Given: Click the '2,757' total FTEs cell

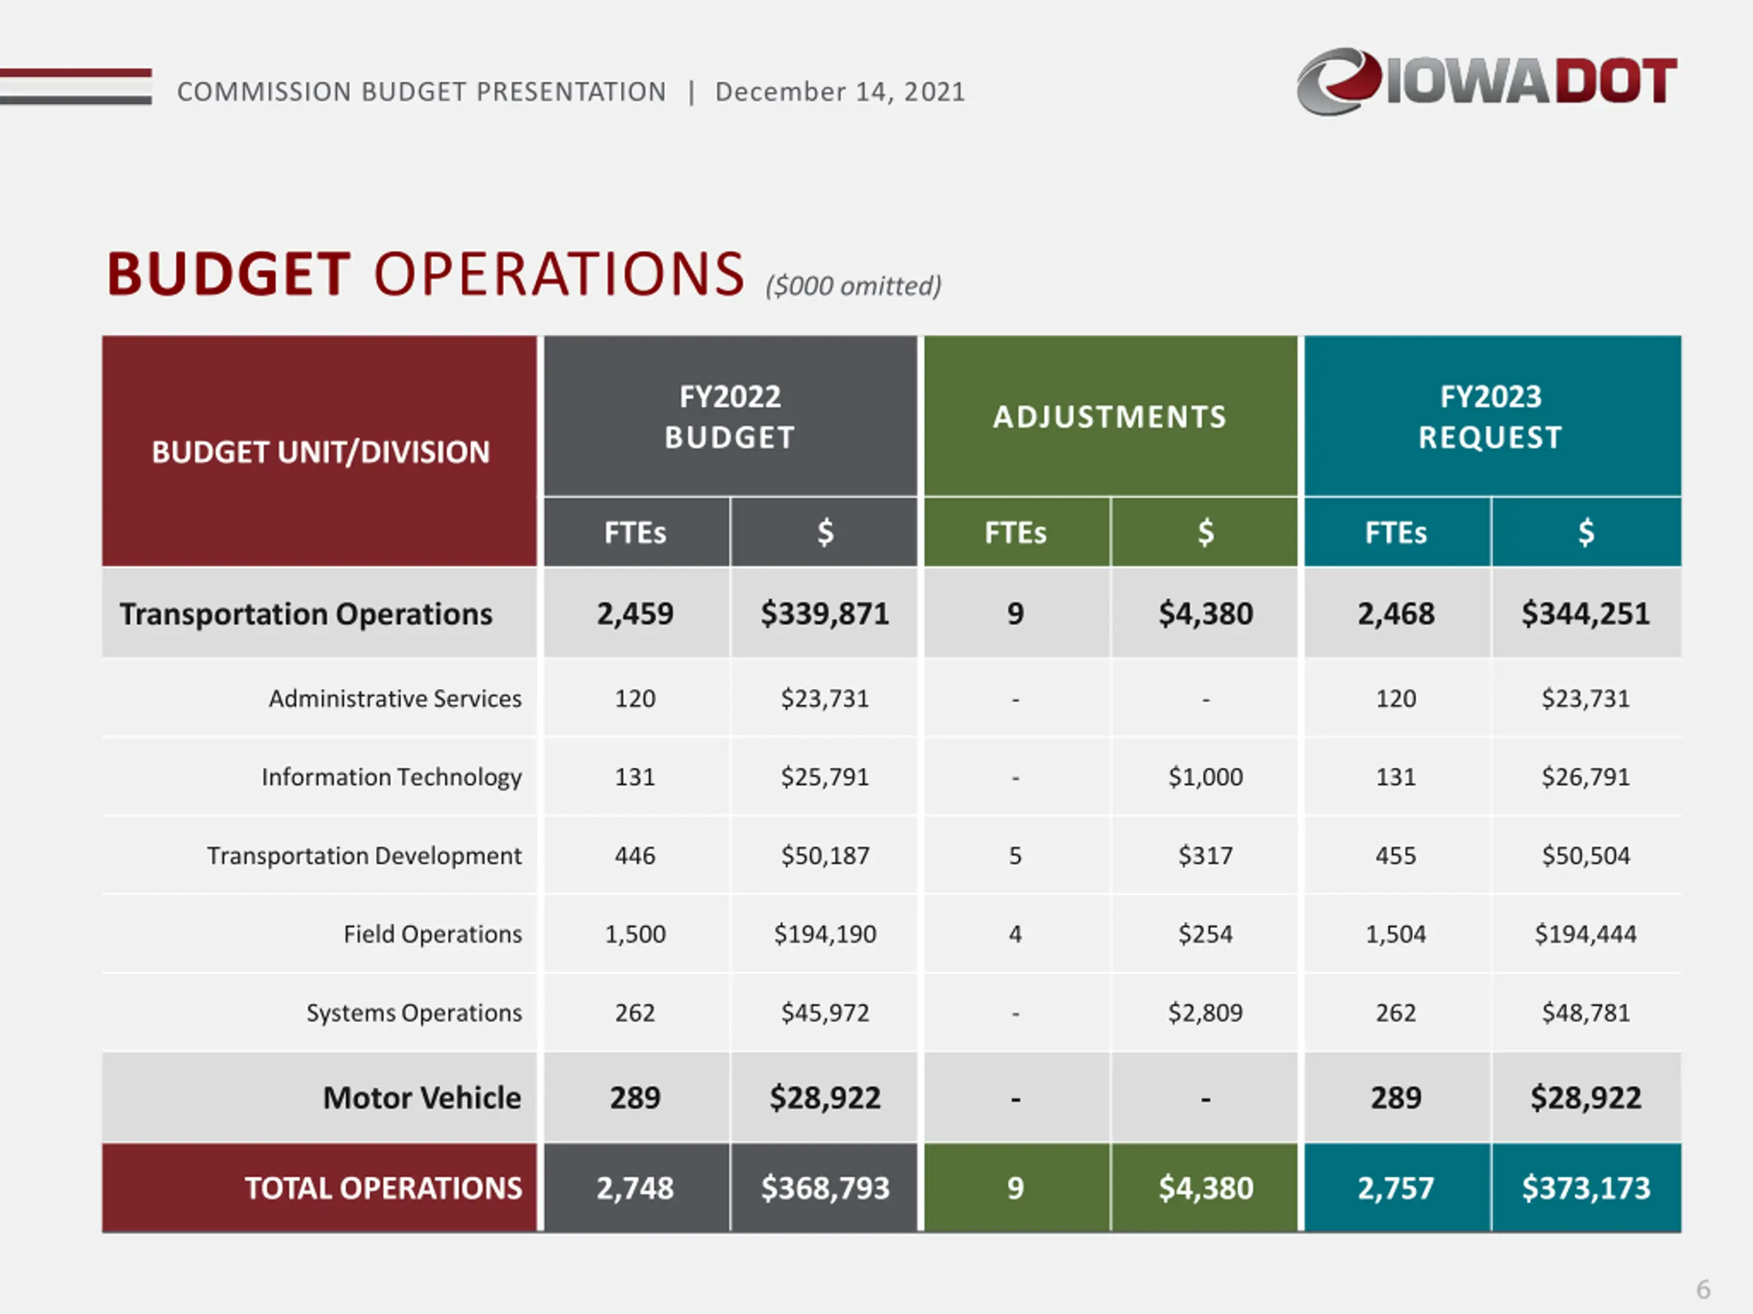Looking at the screenshot, I should (1396, 1187).
